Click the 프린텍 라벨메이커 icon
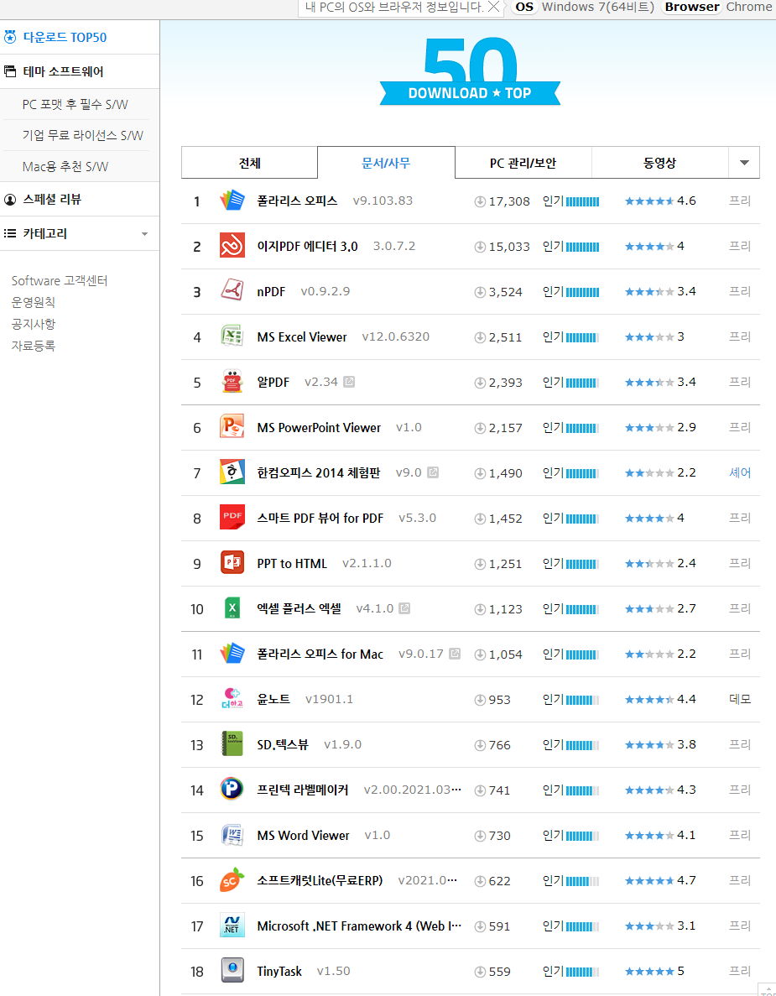Image resolution: width=776 pixels, height=996 pixels. [x=232, y=790]
